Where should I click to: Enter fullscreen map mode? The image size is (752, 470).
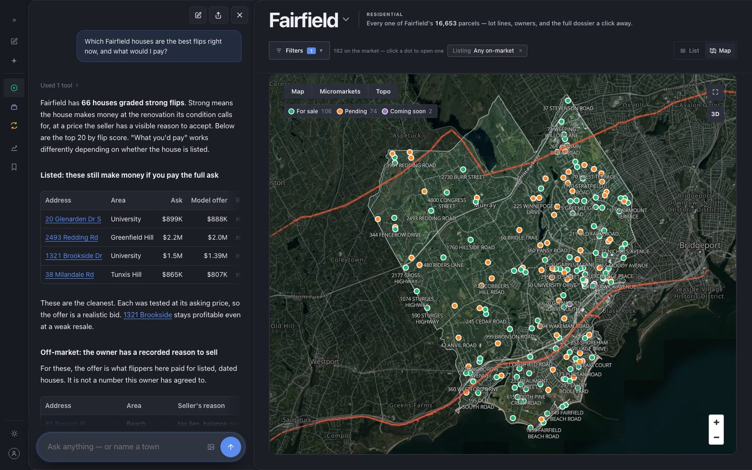tap(715, 92)
